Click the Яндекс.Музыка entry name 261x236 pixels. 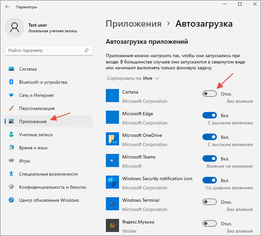pos(138,222)
